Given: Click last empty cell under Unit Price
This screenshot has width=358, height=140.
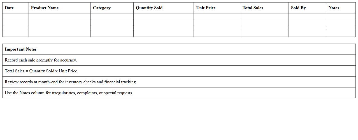Looking at the screenshot, I should 217,34.
